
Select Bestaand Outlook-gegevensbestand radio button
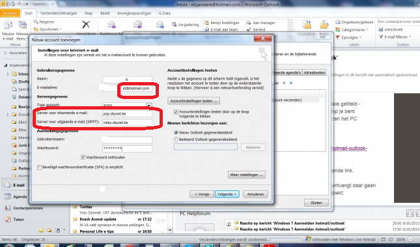(x=176, y=139)
